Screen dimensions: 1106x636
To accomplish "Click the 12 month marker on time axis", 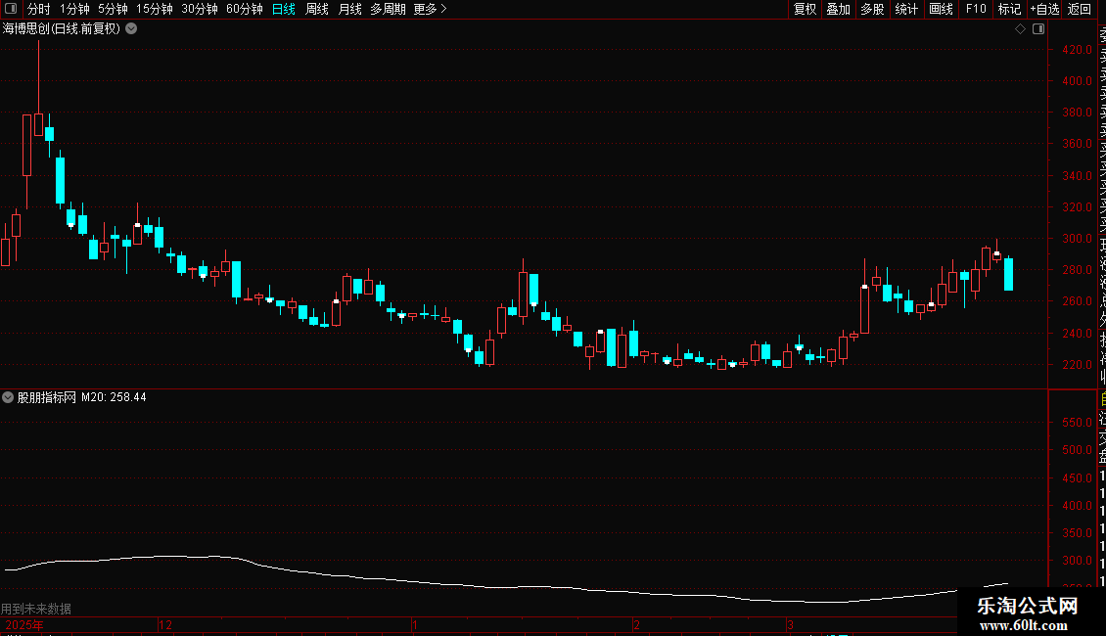I will pyautogui.click(x=165, y=624).
